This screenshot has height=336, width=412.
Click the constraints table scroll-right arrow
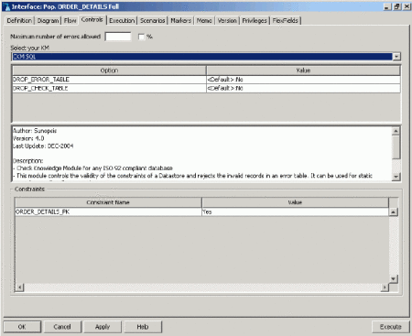click(x=385, y=287)
